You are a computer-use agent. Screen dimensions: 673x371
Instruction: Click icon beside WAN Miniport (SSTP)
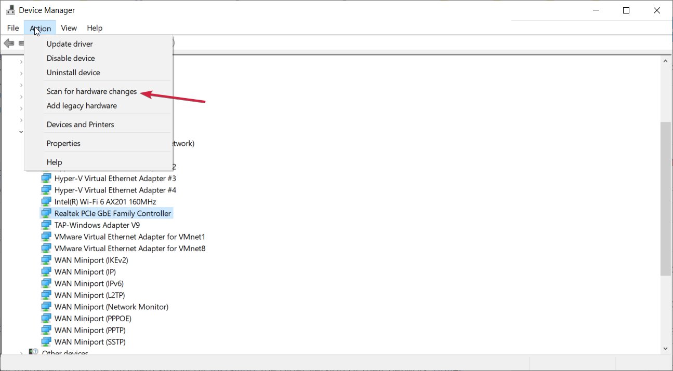(x=46, y=342)
